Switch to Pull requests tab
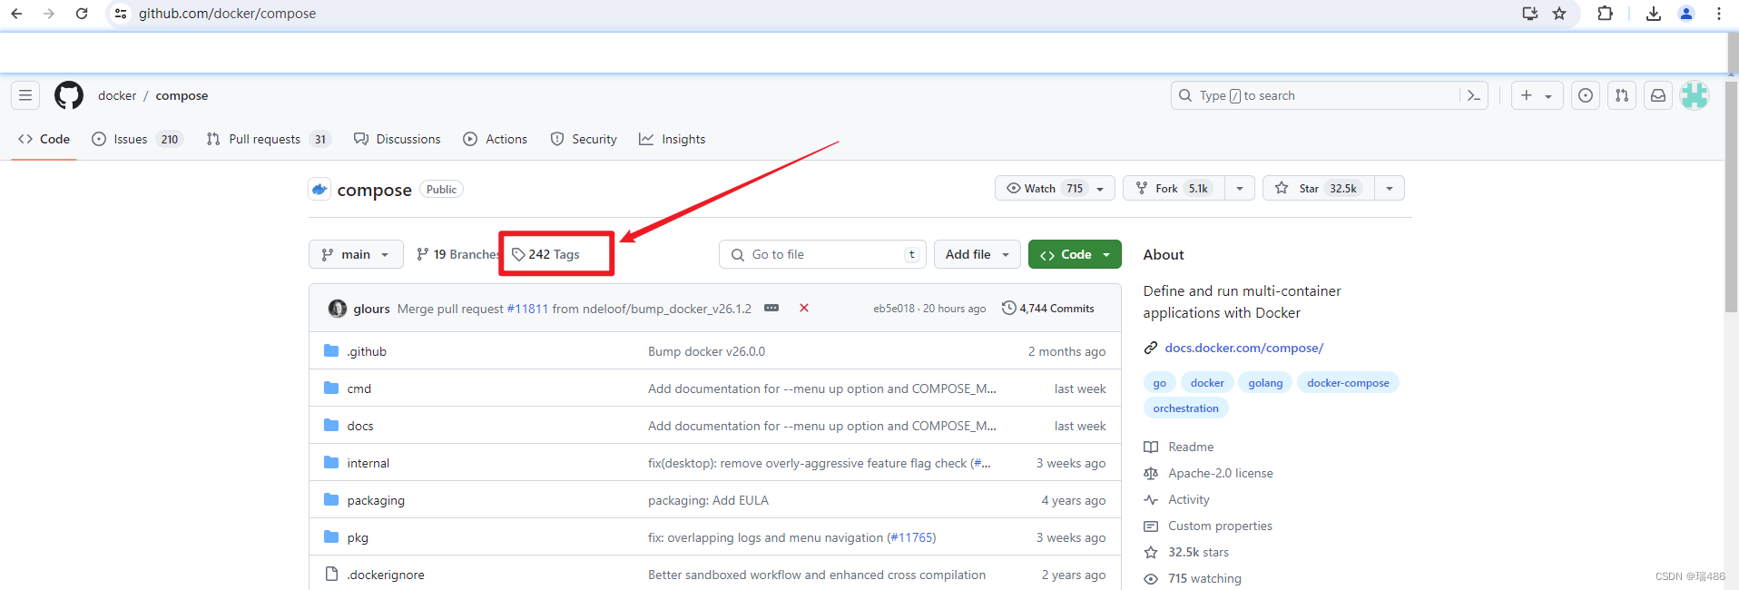 click(269, 139)
